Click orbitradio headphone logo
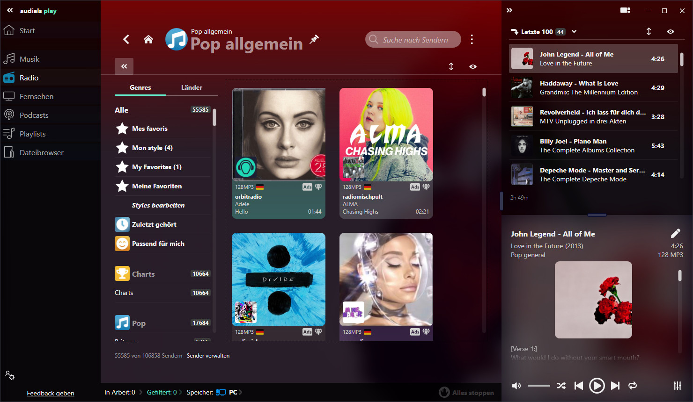 click(246, 168)
